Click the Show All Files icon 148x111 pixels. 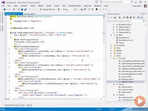click(x=134, y=18)
